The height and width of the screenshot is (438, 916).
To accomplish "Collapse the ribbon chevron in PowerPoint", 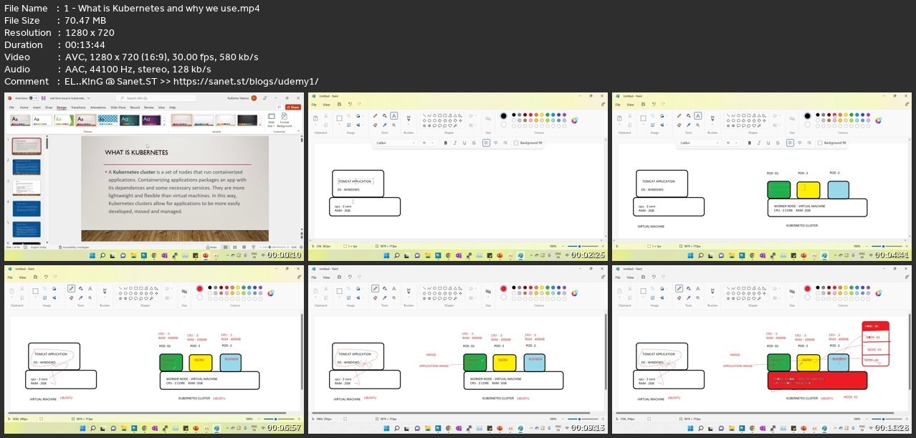I will point(298,130).
